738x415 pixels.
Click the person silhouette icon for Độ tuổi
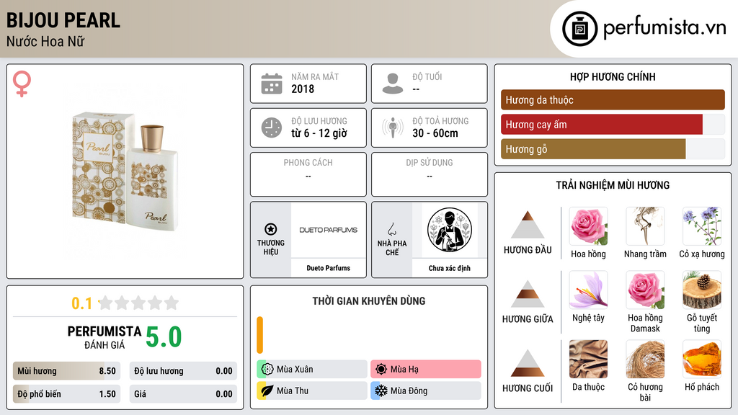(x=393, y=84)
